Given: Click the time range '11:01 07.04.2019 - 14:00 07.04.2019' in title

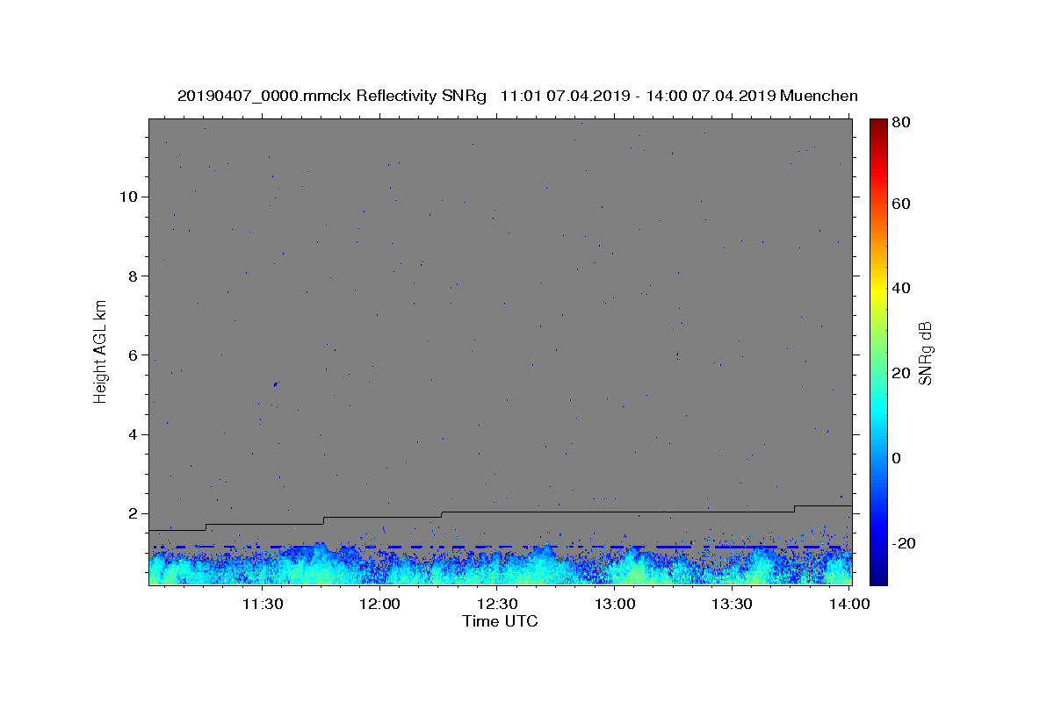Looking at the screenshot, I should [x=637, y=96].
